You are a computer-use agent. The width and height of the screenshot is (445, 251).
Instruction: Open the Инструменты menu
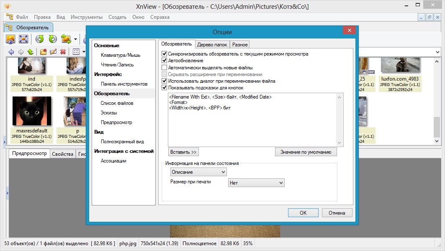pyautogui.click(x=87, y=17)
